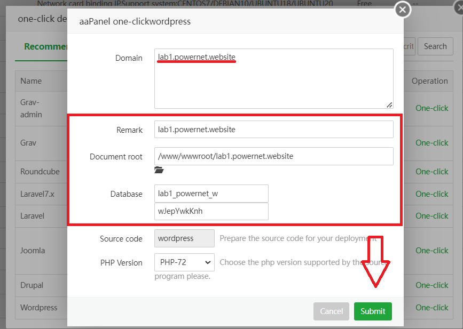Click One-click link for Roundcube
Screen dimensions: 463x329
pyautogui.click(x=431, y=172)
